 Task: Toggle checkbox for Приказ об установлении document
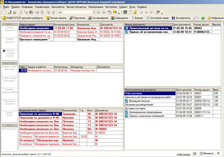pos(126,32)
